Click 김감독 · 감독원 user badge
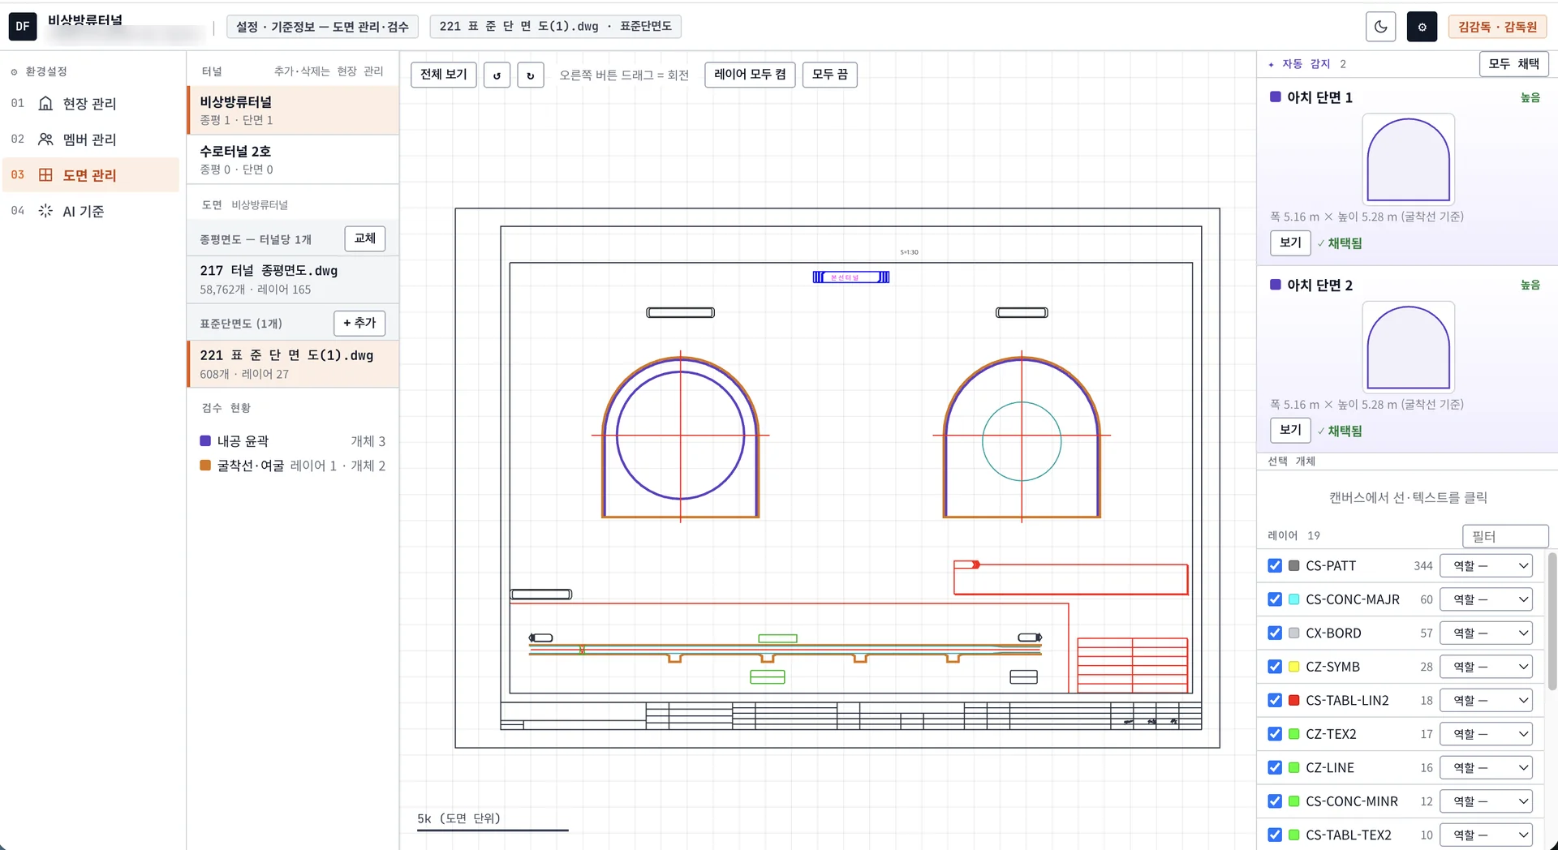The width and height of the screenshot is (1558, 850). pyautogui.click(x=1497, y=27)
